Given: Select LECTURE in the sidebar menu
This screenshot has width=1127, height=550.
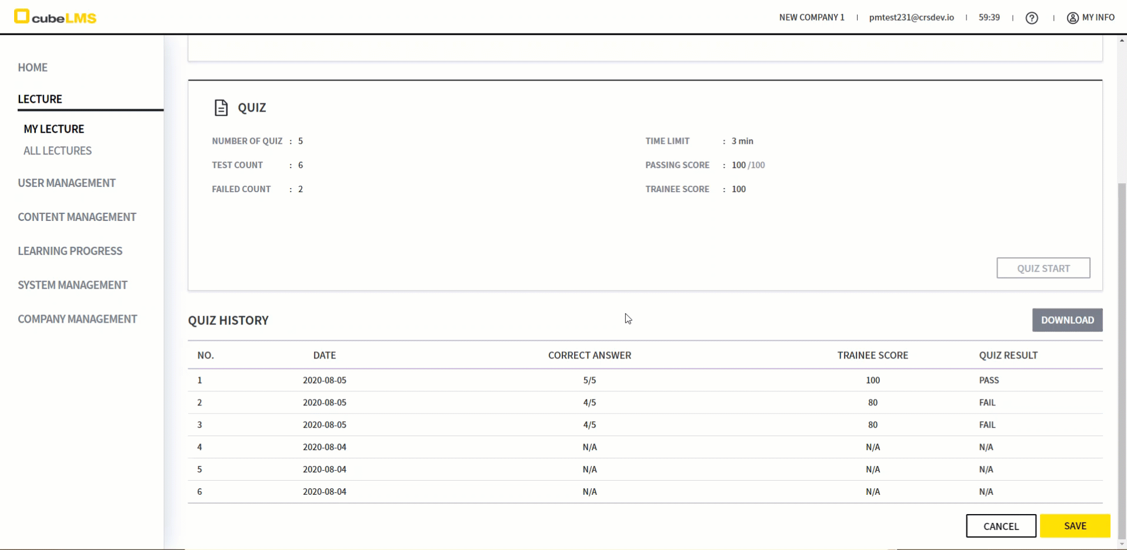Looking at the screenshot, I should pos(40,99).
